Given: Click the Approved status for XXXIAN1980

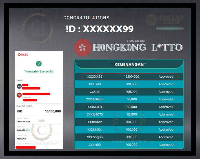Looking at the screenshot, I should point(166,99).
